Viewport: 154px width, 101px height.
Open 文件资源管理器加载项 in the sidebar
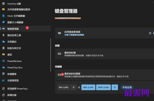[x=26, y=10]
